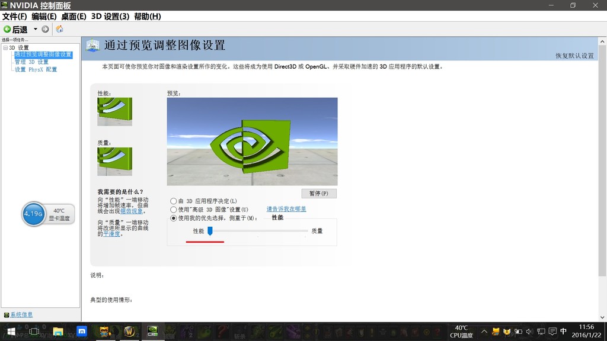Select 使用高级 3D 图像设置 option
607x341 pixels.
172,208
